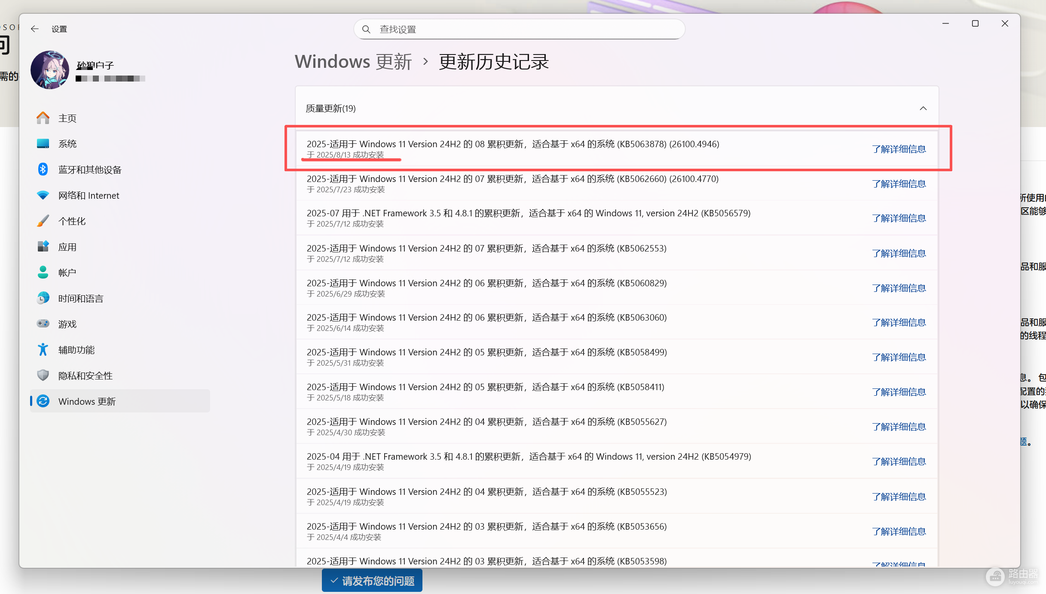Open 了解详细信息 for KB5058411
This screenshot has height=594, width=1046.
tap(899, 392)
